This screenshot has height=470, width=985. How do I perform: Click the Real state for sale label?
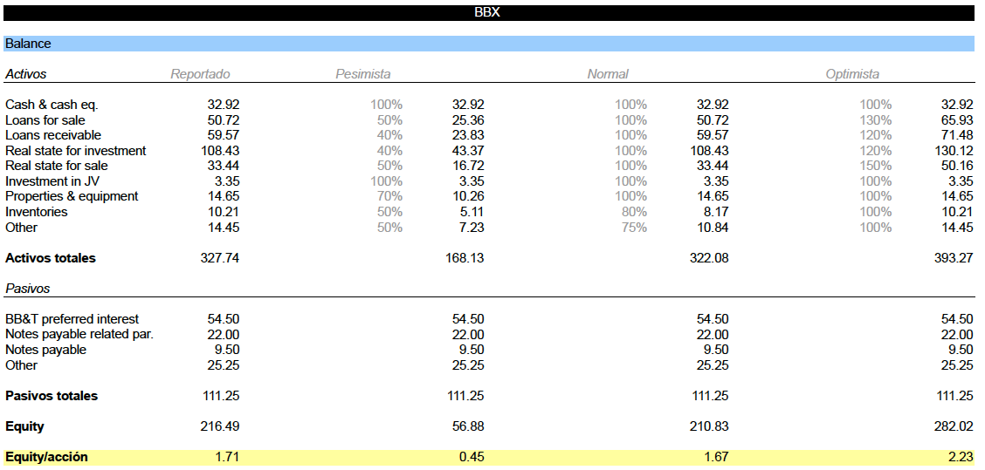tap(57, 166)
